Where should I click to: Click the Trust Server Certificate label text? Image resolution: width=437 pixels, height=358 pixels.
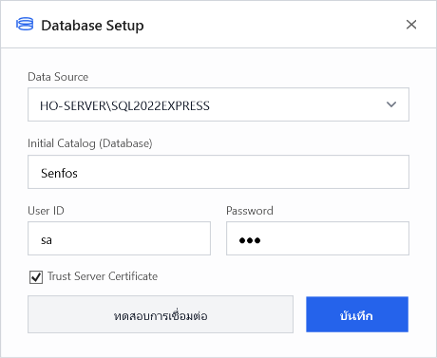click(x=103, y=276)
